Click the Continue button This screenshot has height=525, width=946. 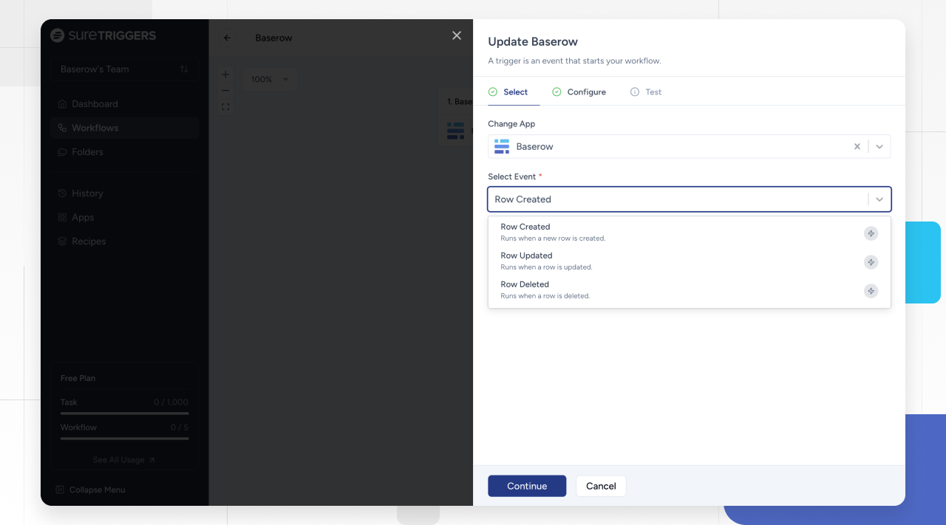click(x=527, y=486)
